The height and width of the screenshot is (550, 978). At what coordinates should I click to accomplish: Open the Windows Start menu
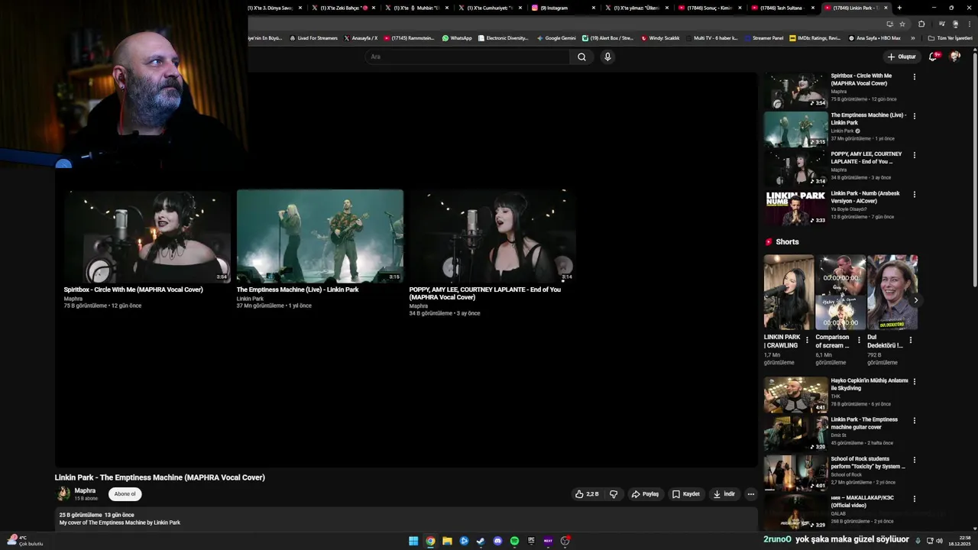pos(413,541)
